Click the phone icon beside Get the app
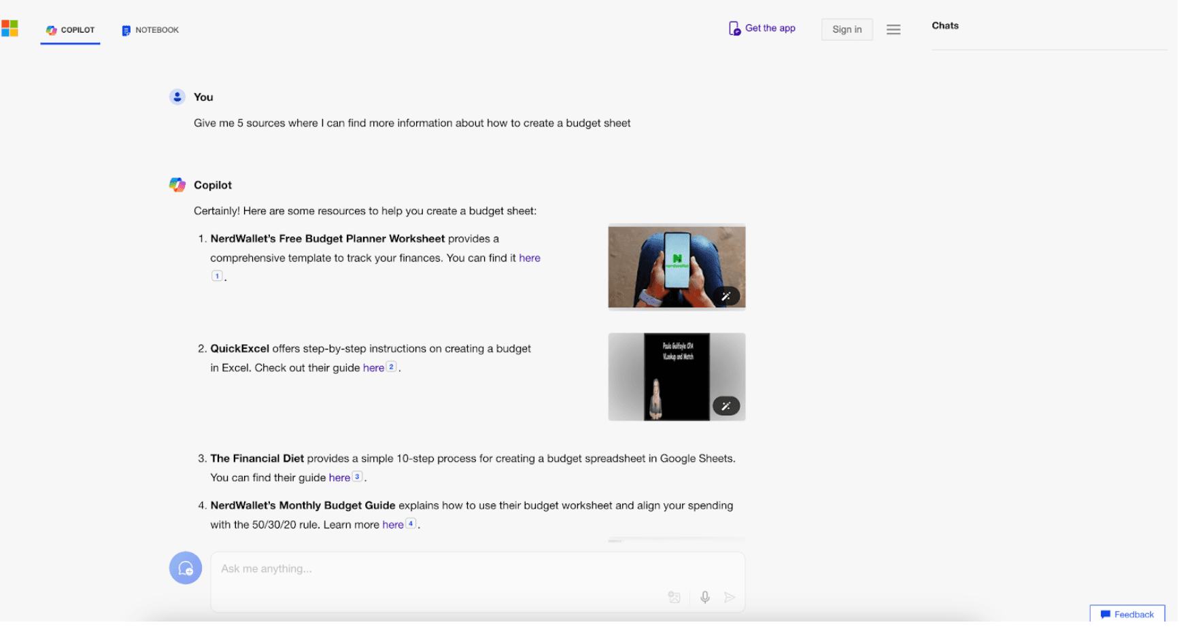 [734, 29]
